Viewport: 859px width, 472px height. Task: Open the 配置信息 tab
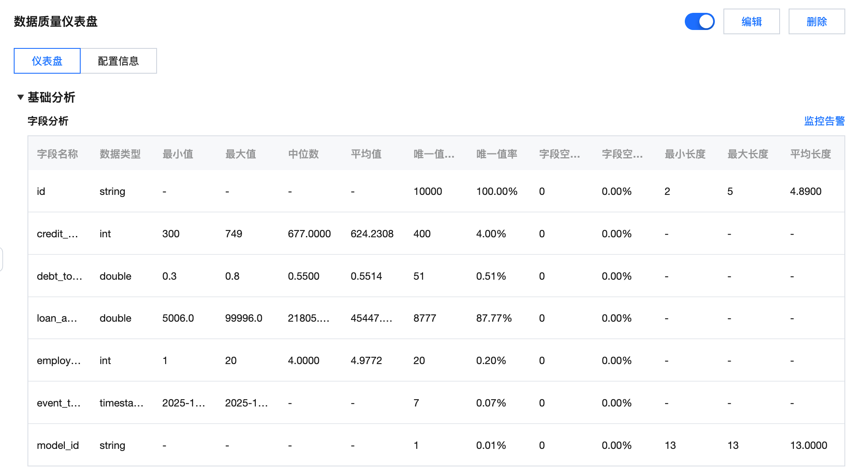[x=118, y=61]
